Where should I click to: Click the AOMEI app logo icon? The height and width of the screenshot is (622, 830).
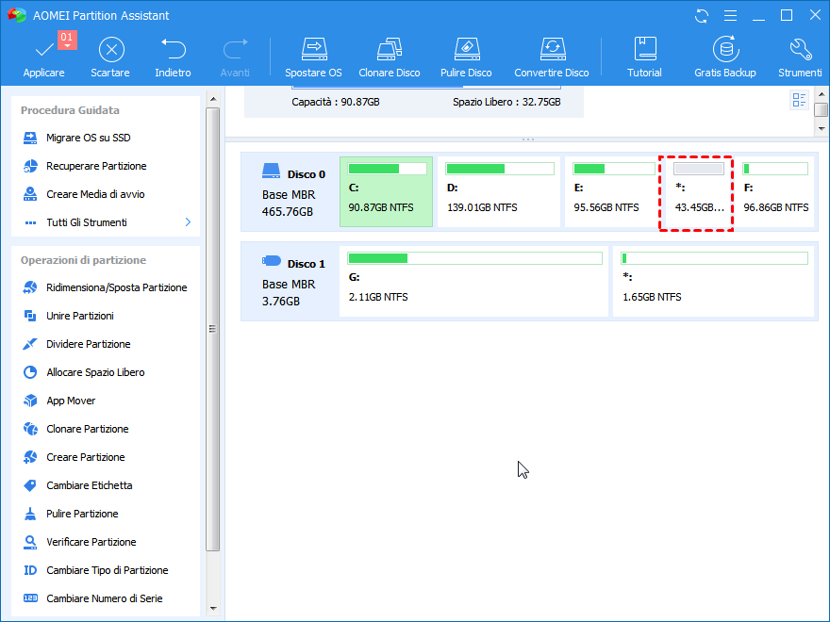[17, 15]
